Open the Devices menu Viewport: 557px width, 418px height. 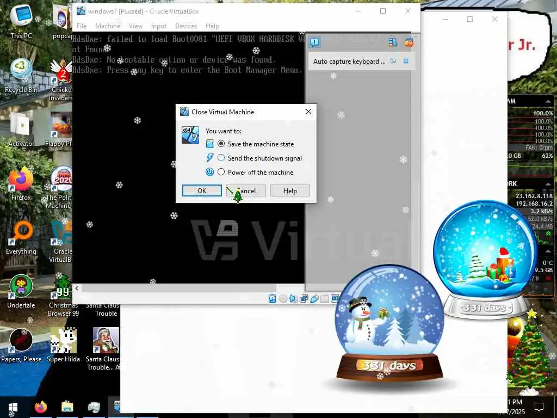pyautogui.click(x=186, y=26)
